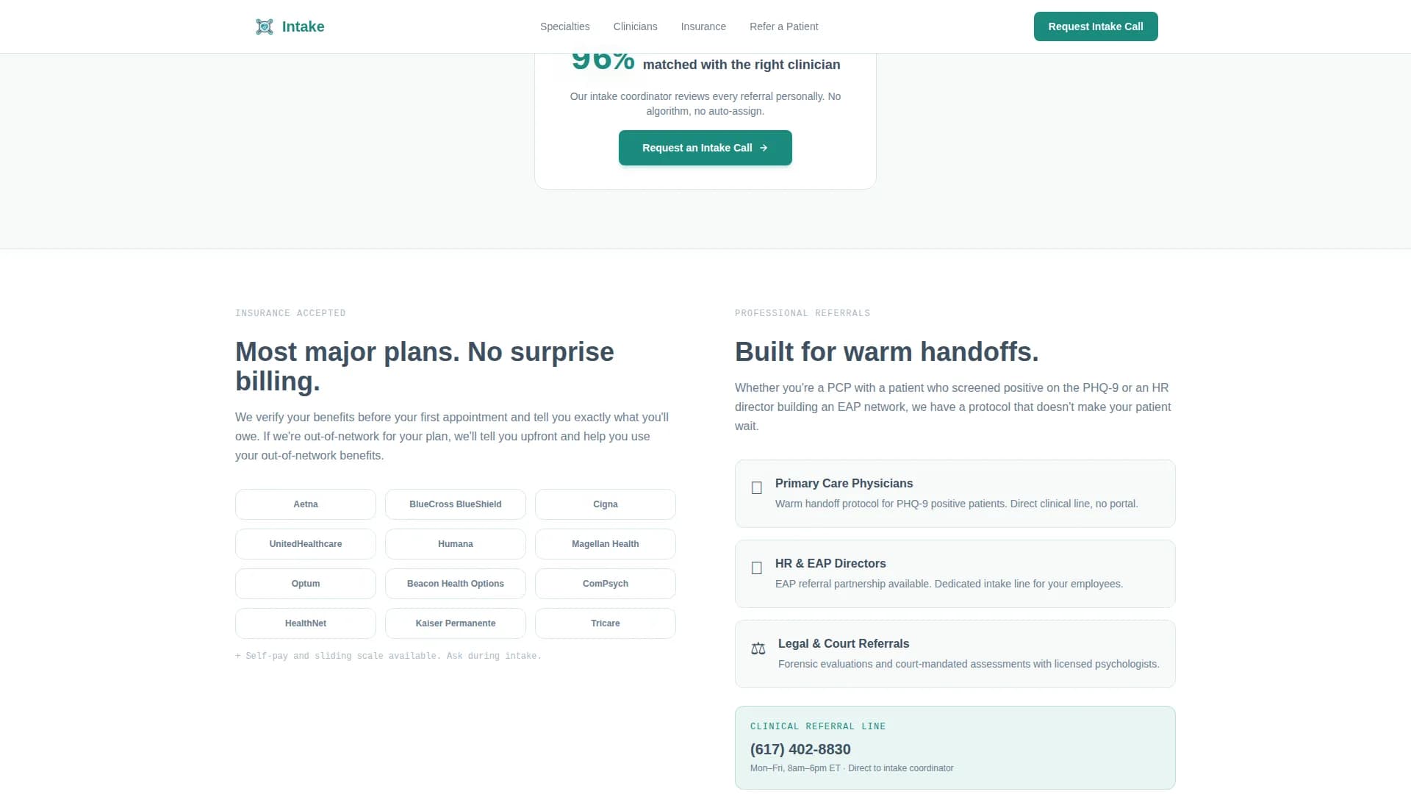Click arrow icon in Request an Intake Call
The image size is (1411, 794).
click(x=764, y=148)
